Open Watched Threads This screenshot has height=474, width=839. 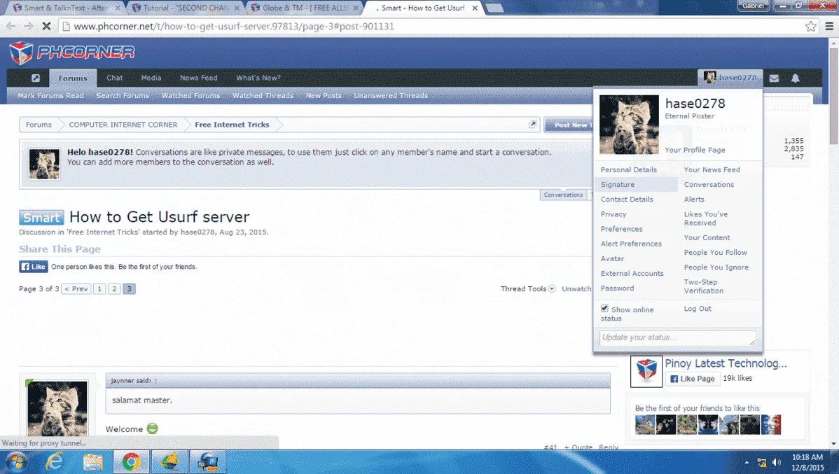point(263,96)
